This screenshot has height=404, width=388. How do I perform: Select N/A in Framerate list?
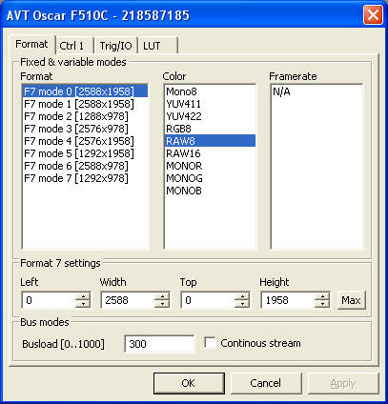point(317,91)
